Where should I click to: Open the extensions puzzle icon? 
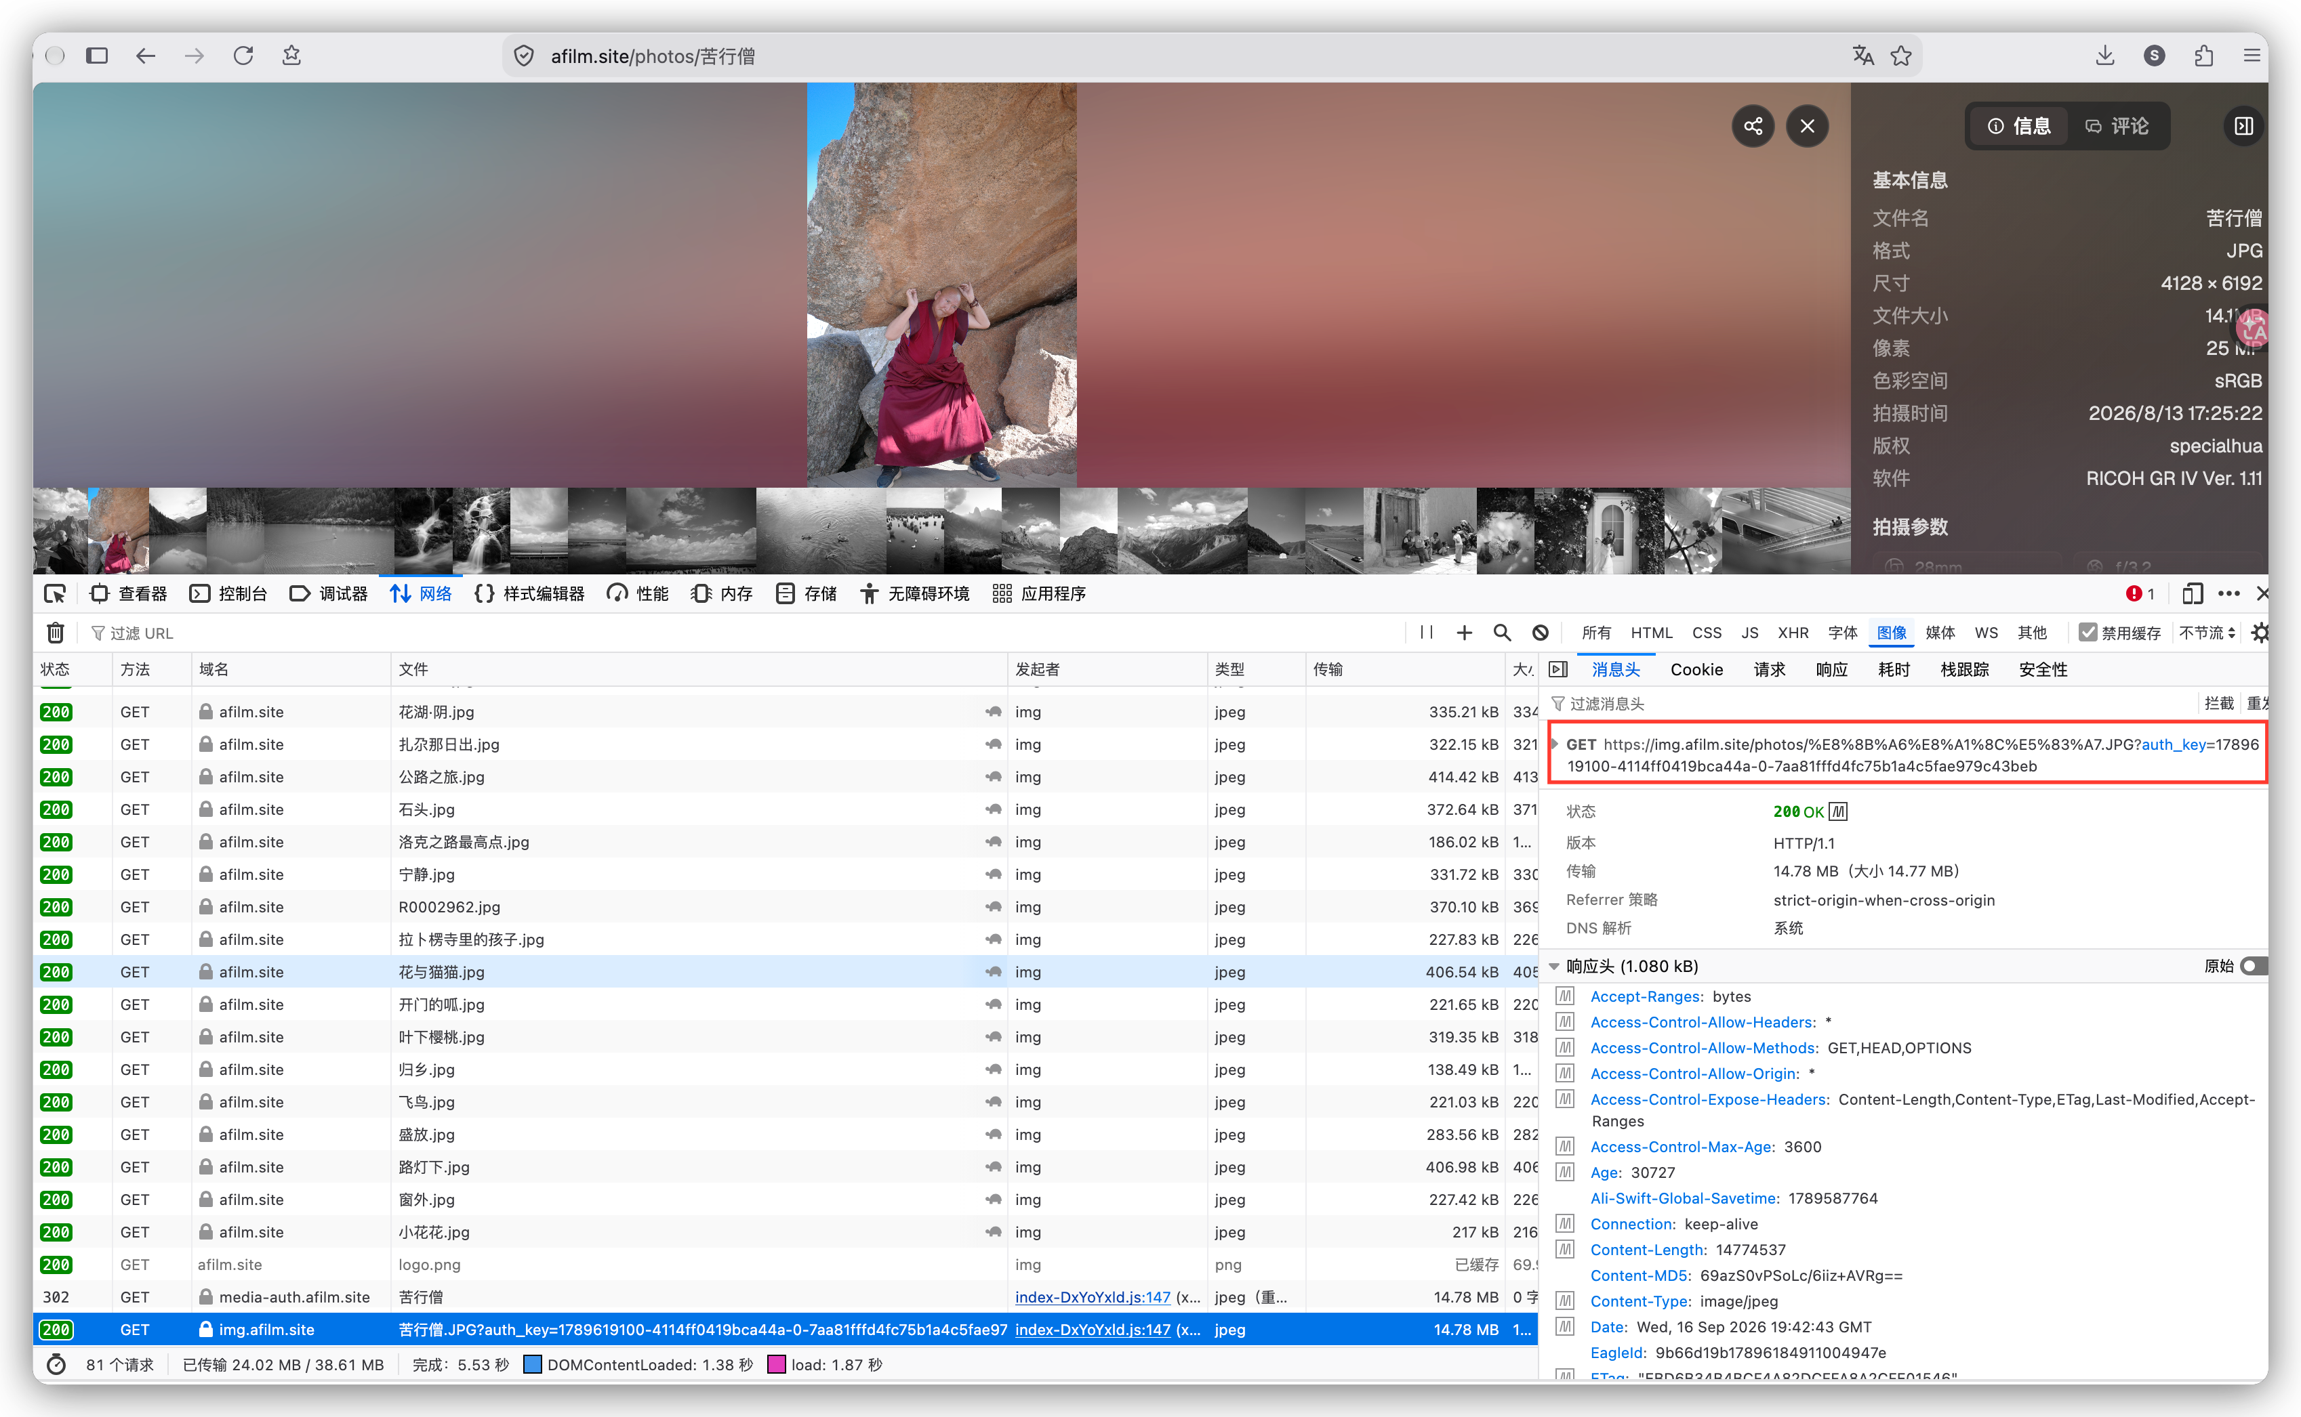point(2203,56)
